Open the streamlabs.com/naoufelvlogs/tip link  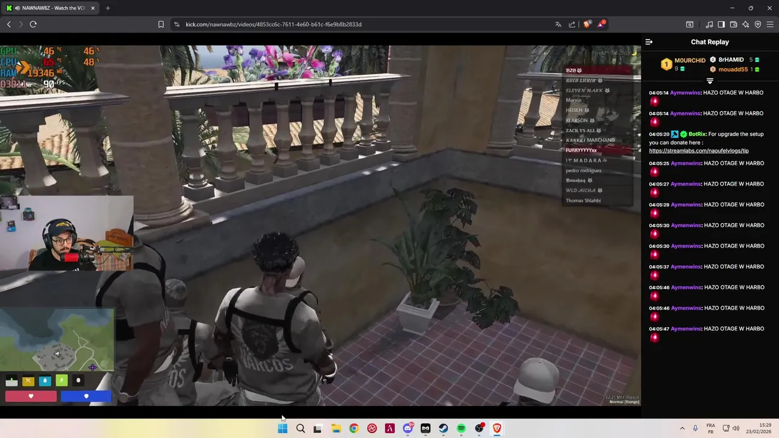tap(699, 150)
